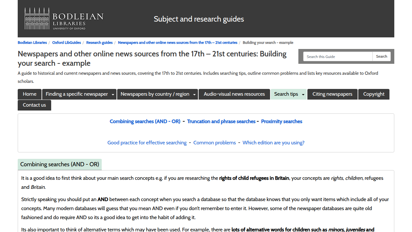
Task: Open Finding a specific newspaper tab
Action: (x=77, y=94)
